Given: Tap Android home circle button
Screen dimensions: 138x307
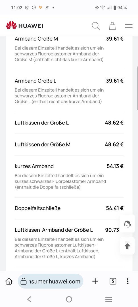Looking at the screenshot, I should (69, 299).
